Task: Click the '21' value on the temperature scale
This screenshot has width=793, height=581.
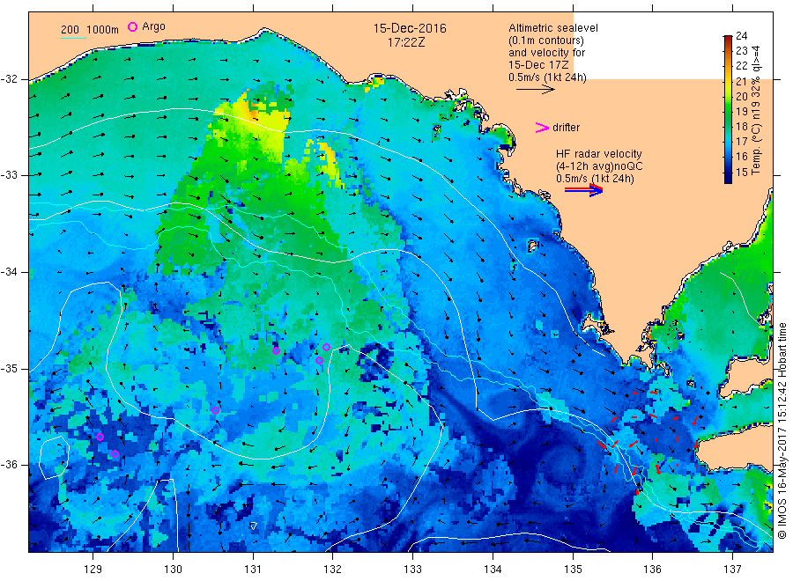Action: [741, 81]
